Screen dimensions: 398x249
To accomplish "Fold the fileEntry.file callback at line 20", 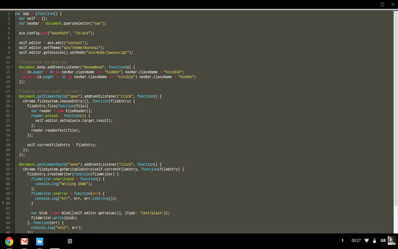I will pos(12,106).
